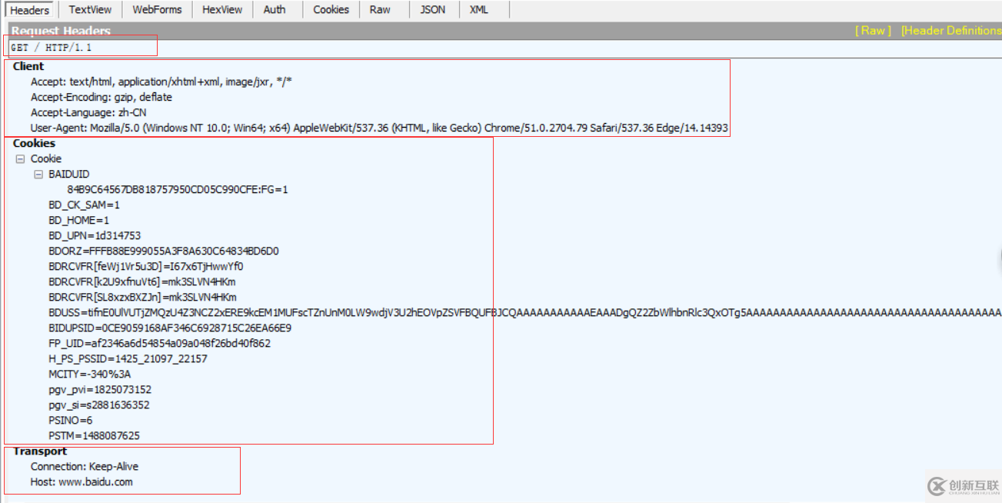This screenshot has height=503, width=1002.
Task: Switch to the JSON tab
Action: coord(433,10)
